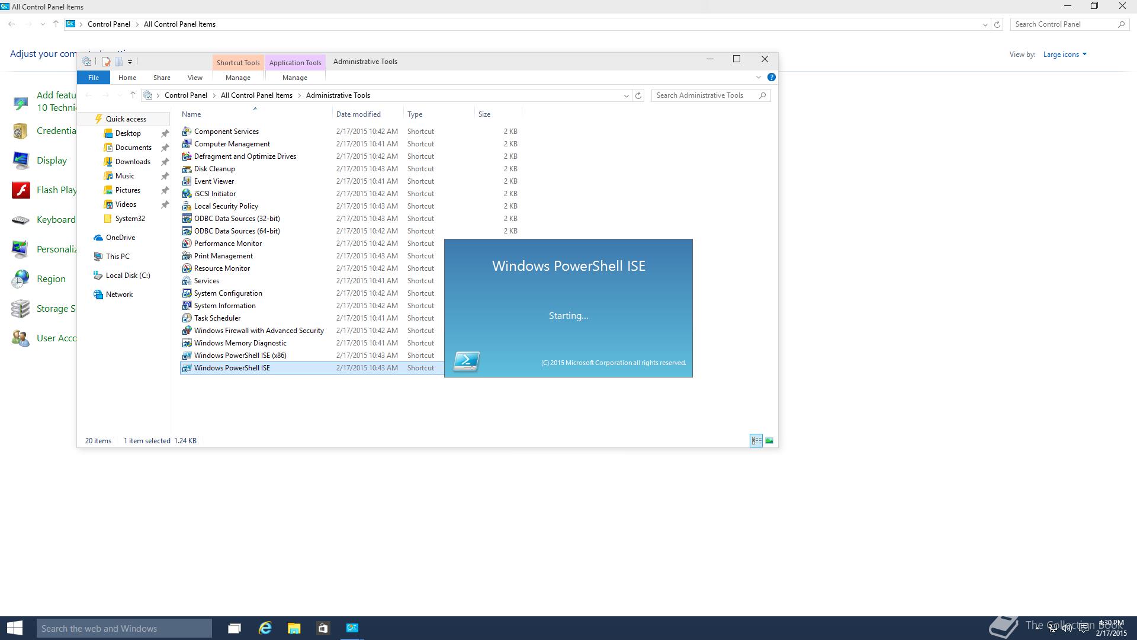Open the Administrative Tools address history dropdown

(626, 95)
